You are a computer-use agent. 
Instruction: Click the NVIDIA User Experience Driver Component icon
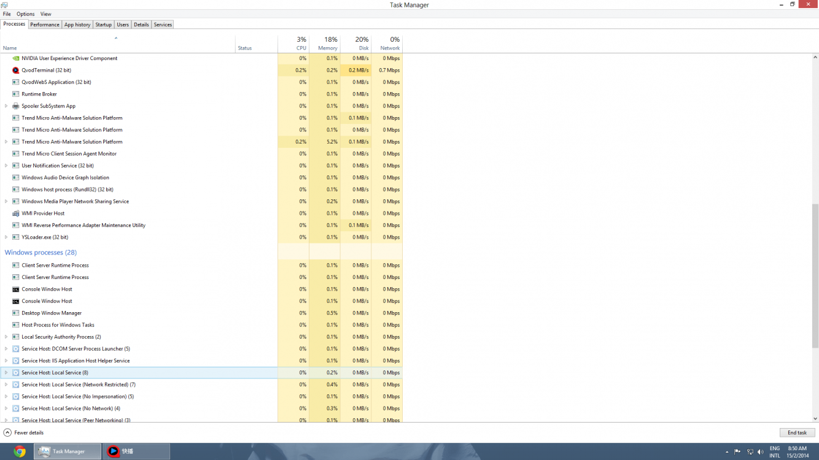16,58
